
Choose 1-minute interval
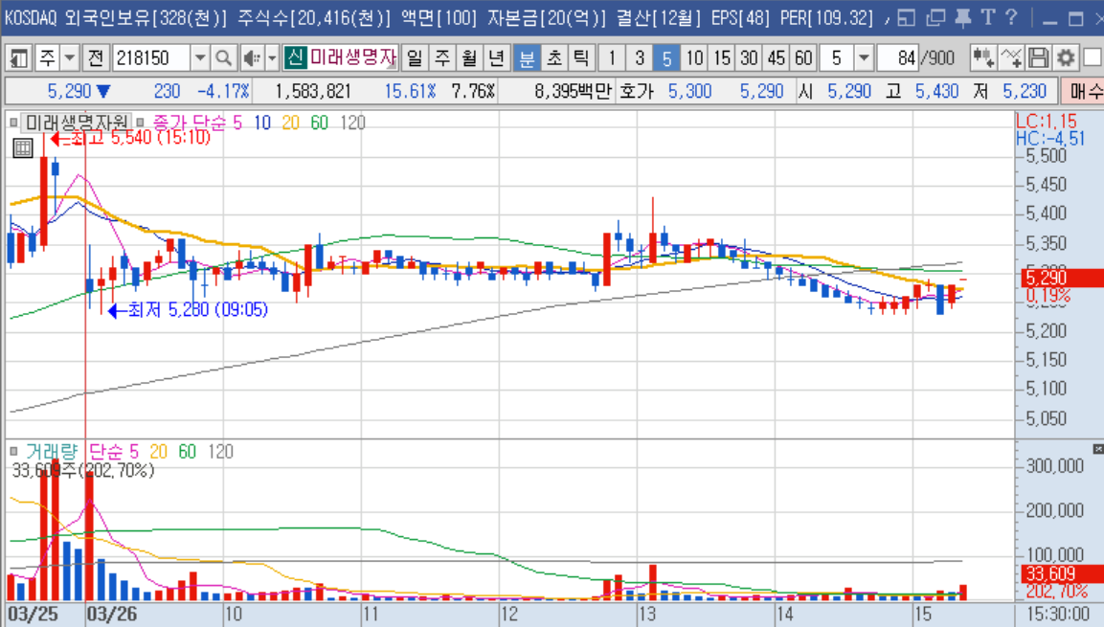click(612, 57)
